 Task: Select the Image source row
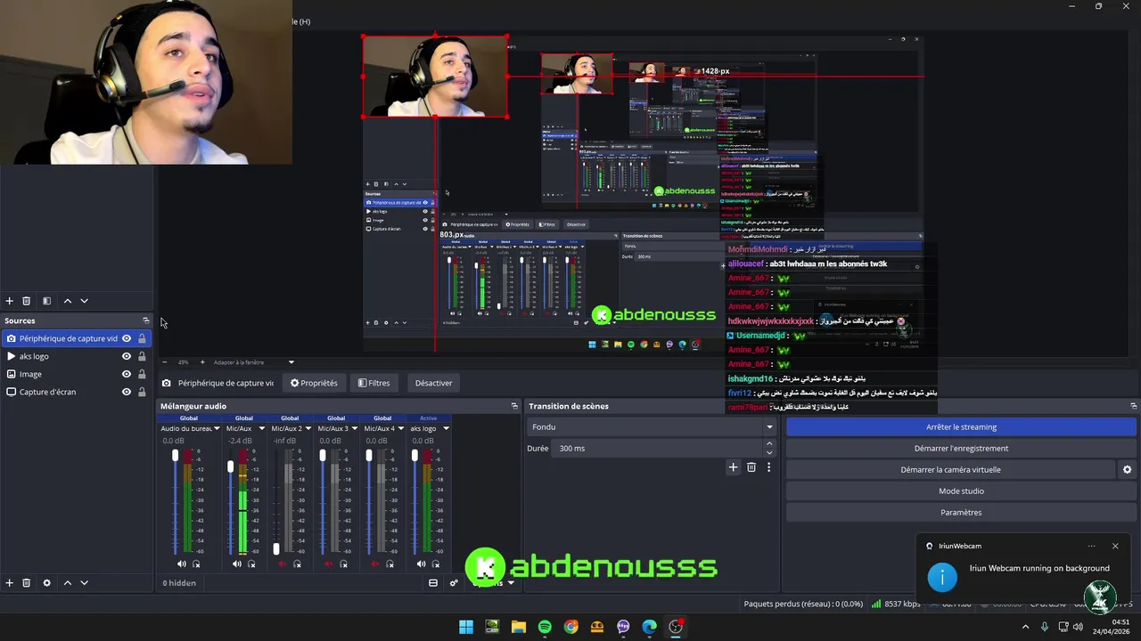76,374
